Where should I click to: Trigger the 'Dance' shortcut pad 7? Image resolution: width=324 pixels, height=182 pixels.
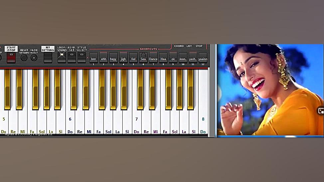[x=153, y=58]
